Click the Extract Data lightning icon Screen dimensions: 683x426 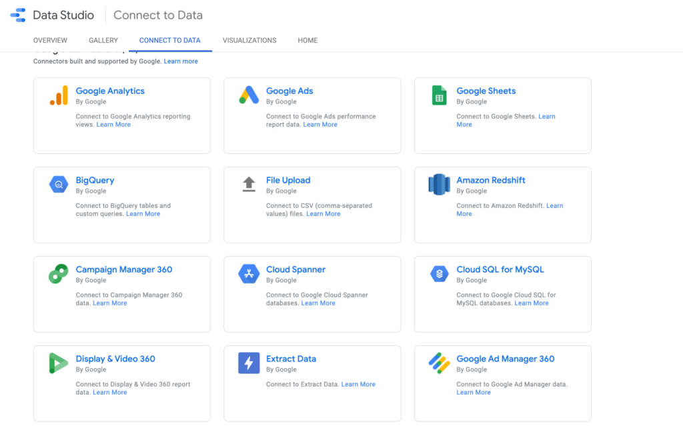click(x=249, y=363)
